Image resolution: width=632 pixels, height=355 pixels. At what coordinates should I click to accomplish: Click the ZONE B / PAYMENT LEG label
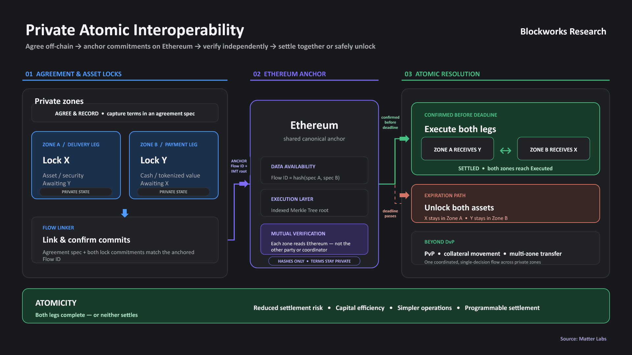pos(169,145)
